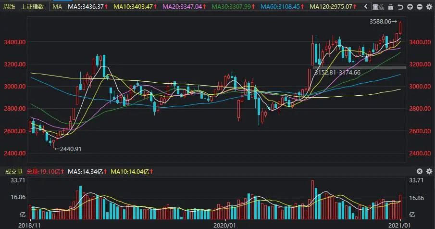The height and width of the screenshot is (229, 435).
Task: Select the 周线 weekly period
Action: [x=9, y=6]
